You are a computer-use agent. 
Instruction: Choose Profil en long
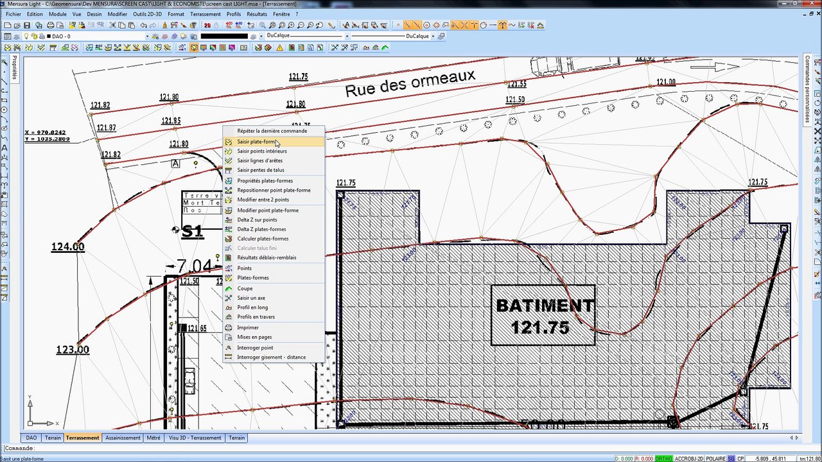click(274, 307)
